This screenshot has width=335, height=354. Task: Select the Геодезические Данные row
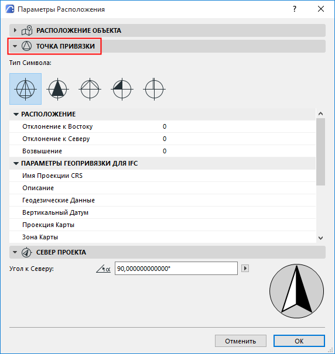tap(163, 200)
